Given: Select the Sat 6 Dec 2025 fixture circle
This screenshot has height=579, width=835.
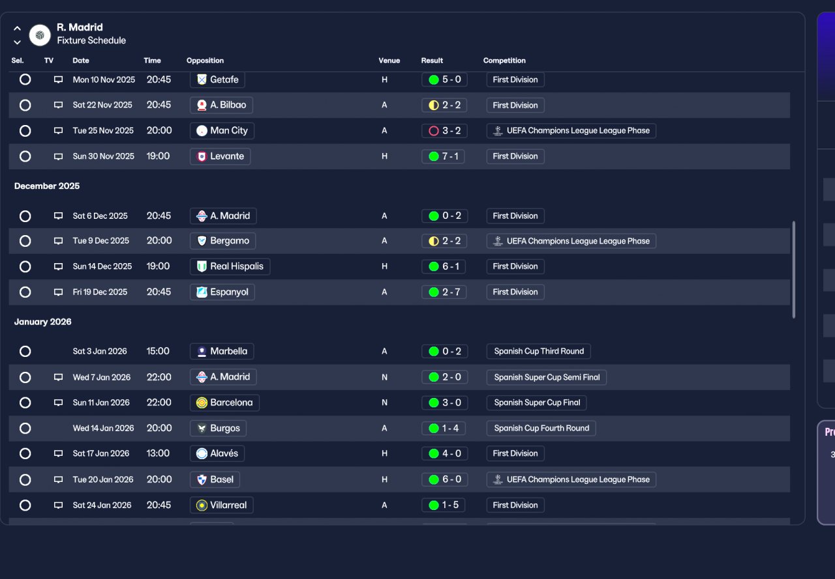Looking at the screenshot, I should click(x=25, y=216).
